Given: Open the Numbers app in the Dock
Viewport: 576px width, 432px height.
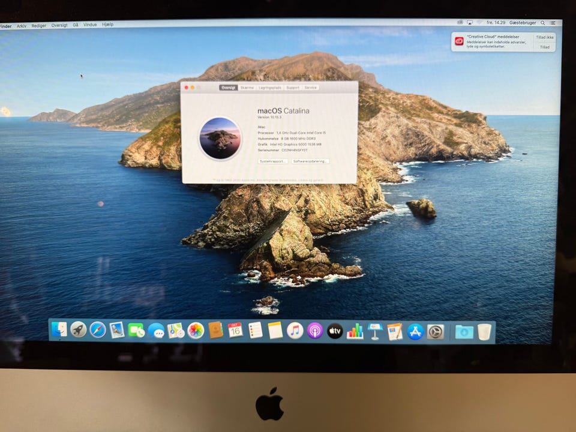Looking at the screenshot, I should (x=355, y=331).
